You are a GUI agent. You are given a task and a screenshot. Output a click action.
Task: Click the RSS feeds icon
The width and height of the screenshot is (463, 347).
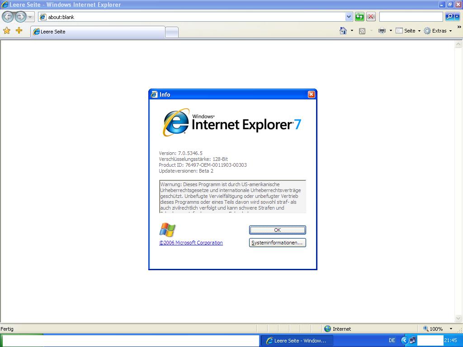tap(362, 31)
